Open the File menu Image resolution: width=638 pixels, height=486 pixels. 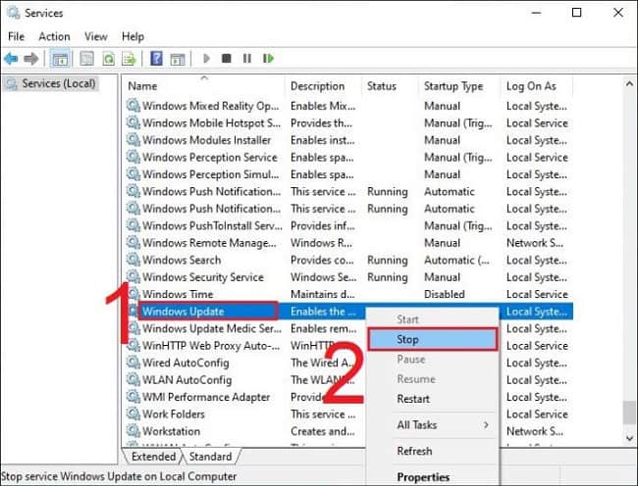click(17, 36)
